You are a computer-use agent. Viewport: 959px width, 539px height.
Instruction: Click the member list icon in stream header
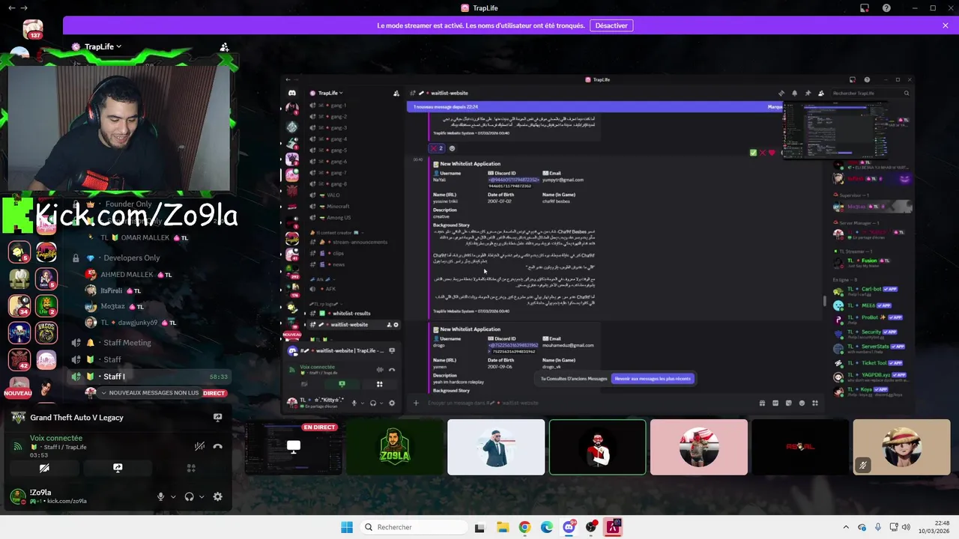click(821, 93)
